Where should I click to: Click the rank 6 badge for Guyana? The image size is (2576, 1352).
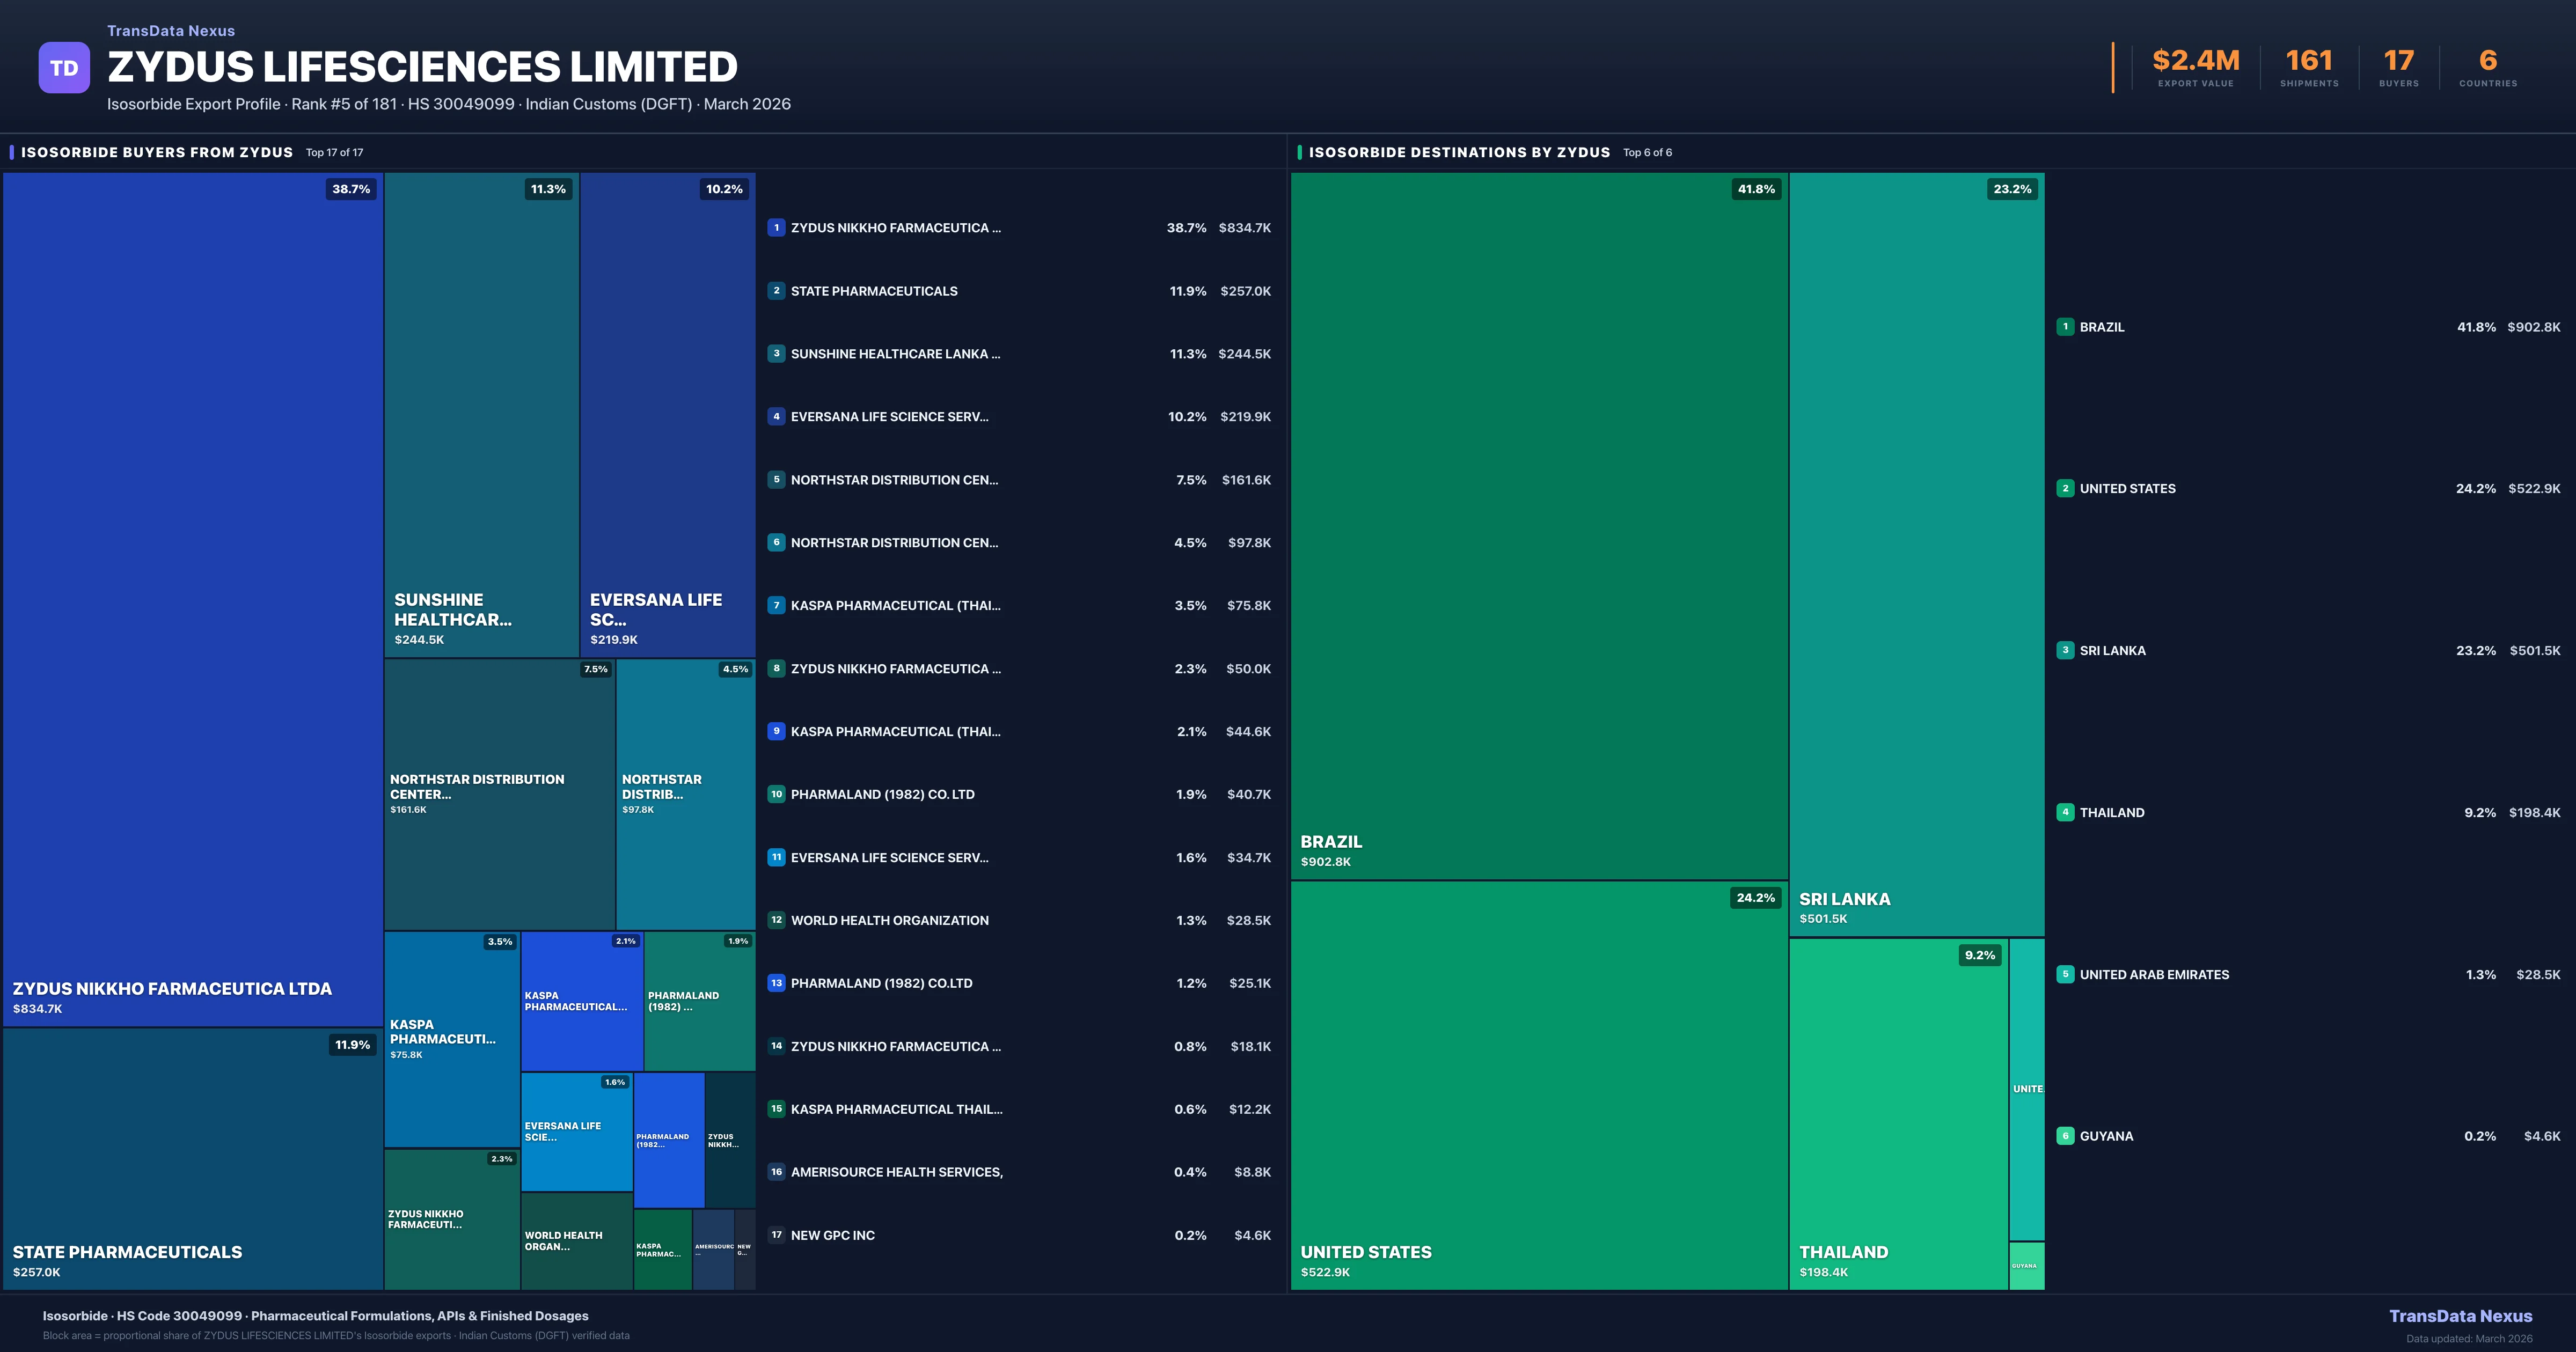[x=2065, y=1136]
